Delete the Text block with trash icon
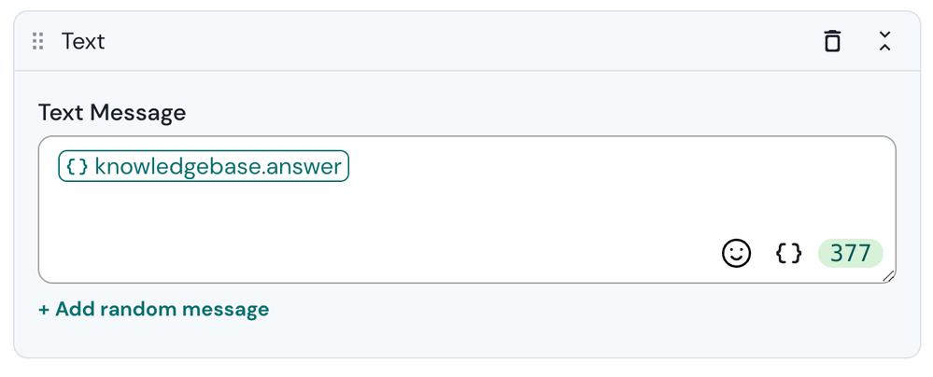933x377 pixels. point(832,41)
